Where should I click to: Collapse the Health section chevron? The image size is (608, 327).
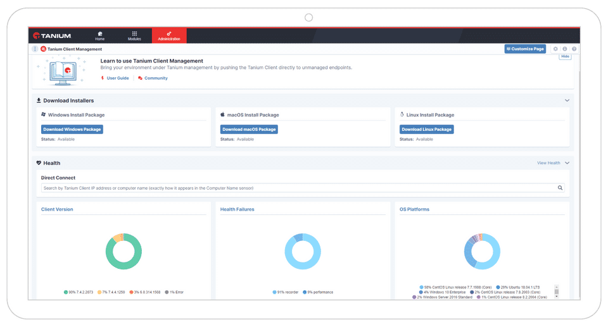click(567, 163)
